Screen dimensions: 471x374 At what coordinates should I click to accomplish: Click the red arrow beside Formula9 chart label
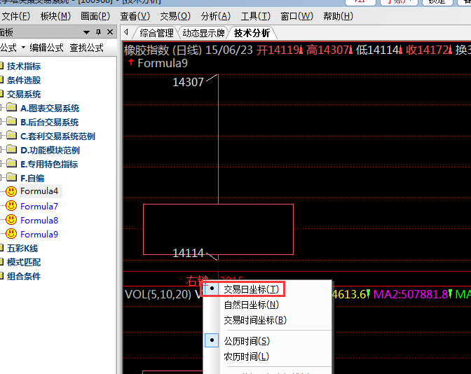(130, 63)
